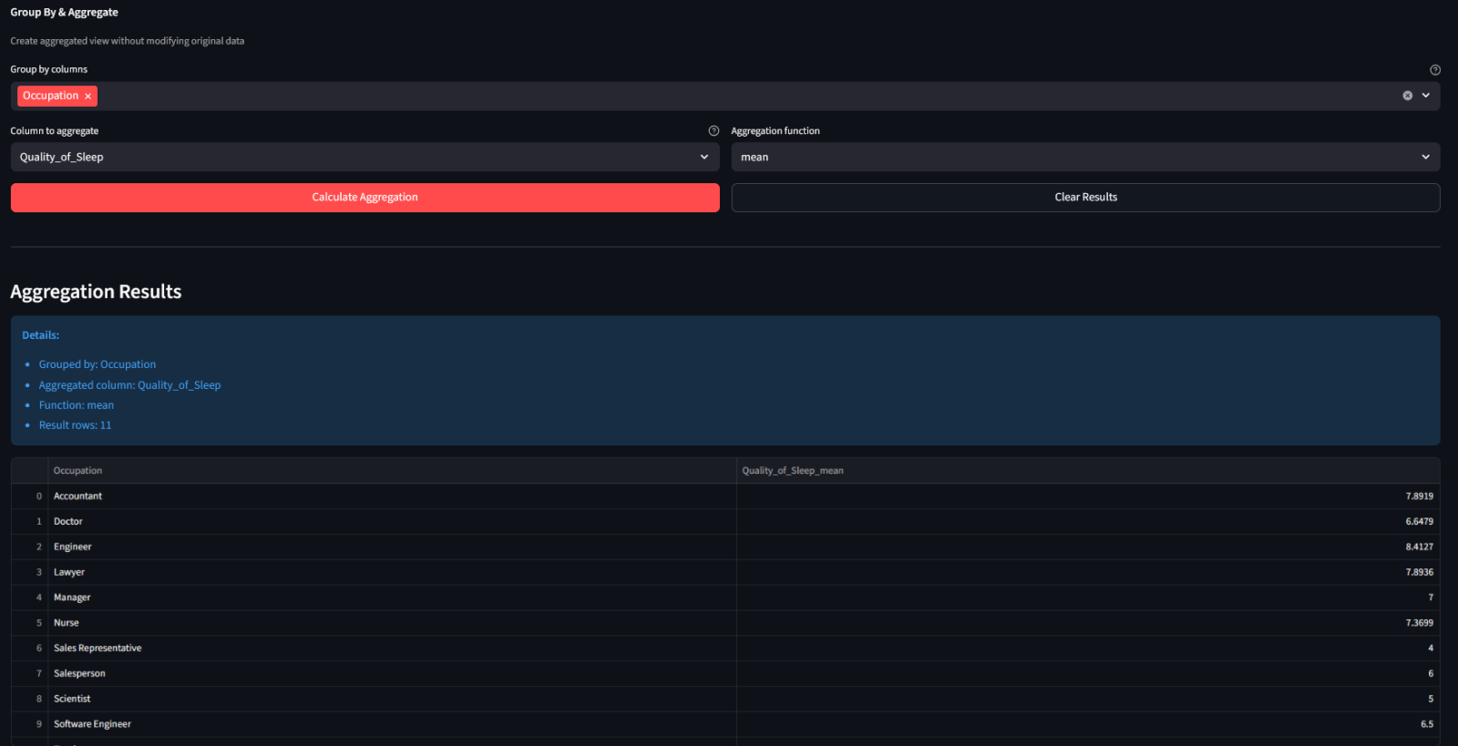This screenshot has height=746, width=1458.
Task: Show help for Column to aggregate
Action: click(x=714, y=131)
